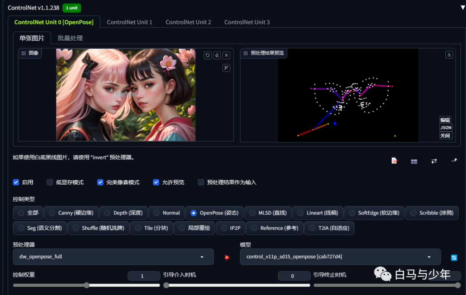Remove the uploaded image with the X icon

click(x=227, y=55)
